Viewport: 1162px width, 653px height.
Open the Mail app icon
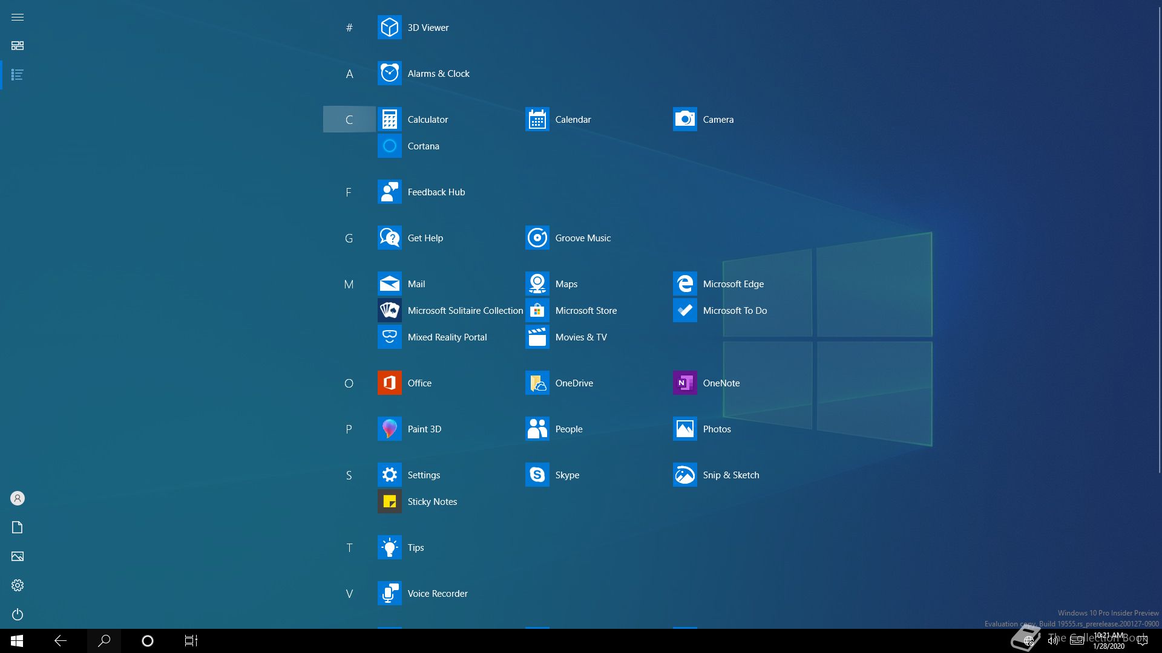click(389, 284)
